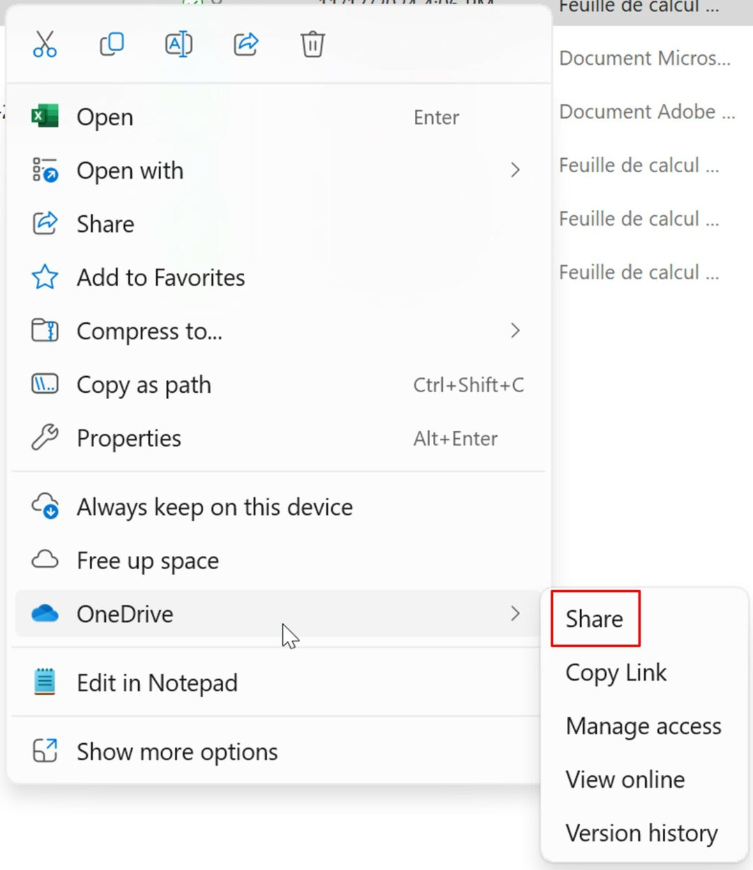Click the Delete trash icon

click(312, 43)
